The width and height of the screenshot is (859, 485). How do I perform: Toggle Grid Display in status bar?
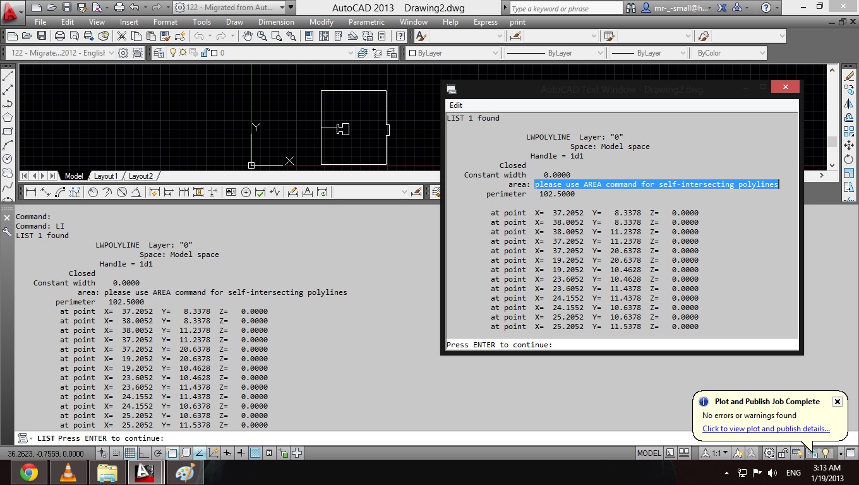tap(130, 453)
